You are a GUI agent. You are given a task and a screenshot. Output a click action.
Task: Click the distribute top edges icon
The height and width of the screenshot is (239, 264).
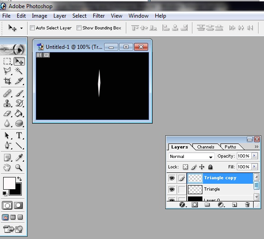(201, 28)
